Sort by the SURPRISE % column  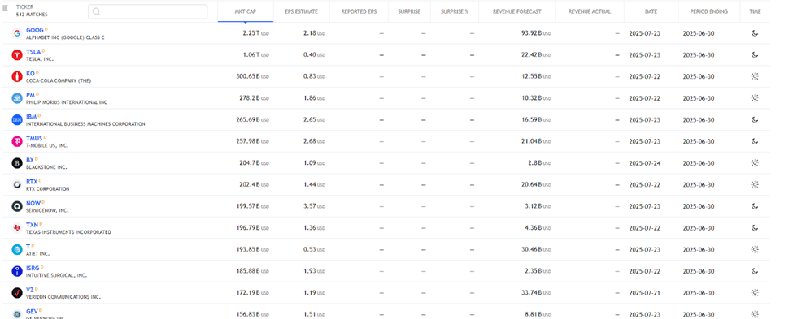455,11
